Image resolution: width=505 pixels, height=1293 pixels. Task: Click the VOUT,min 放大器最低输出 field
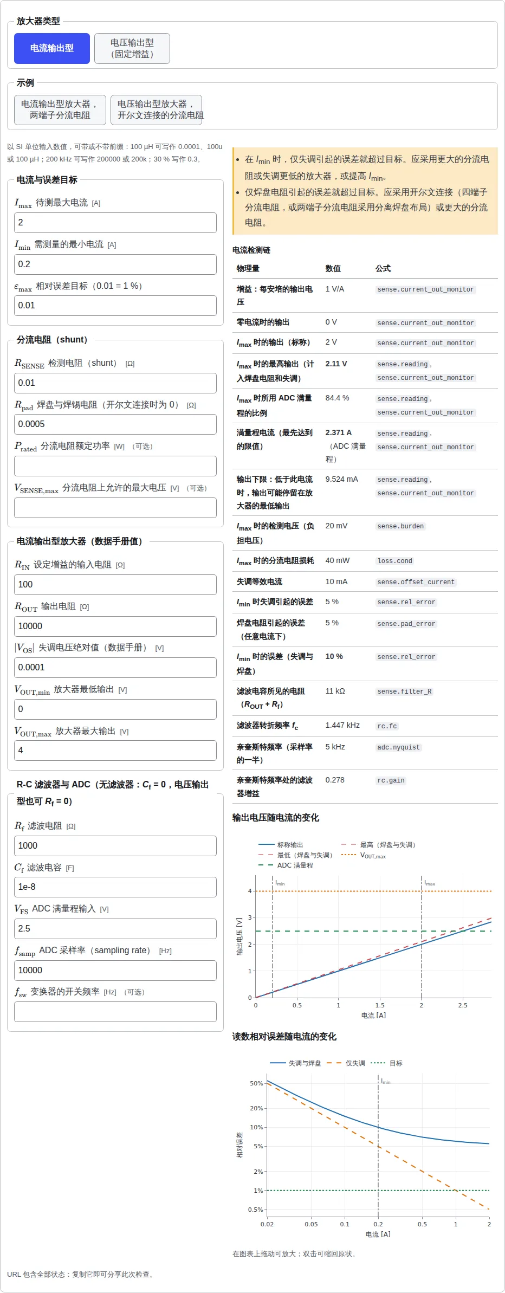click(x=115, y=709)
